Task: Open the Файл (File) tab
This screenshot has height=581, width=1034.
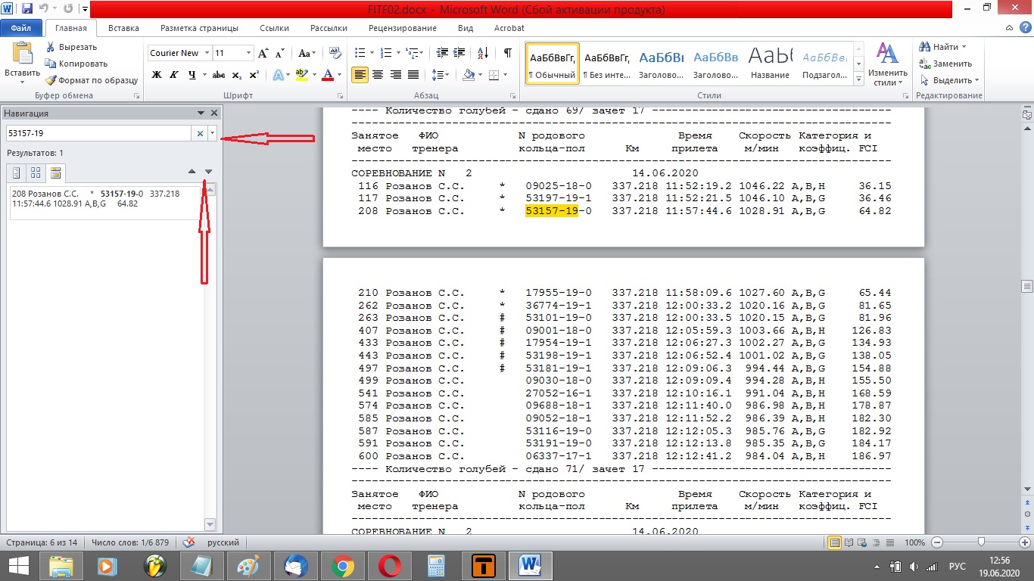Action: tap(21, 28)
